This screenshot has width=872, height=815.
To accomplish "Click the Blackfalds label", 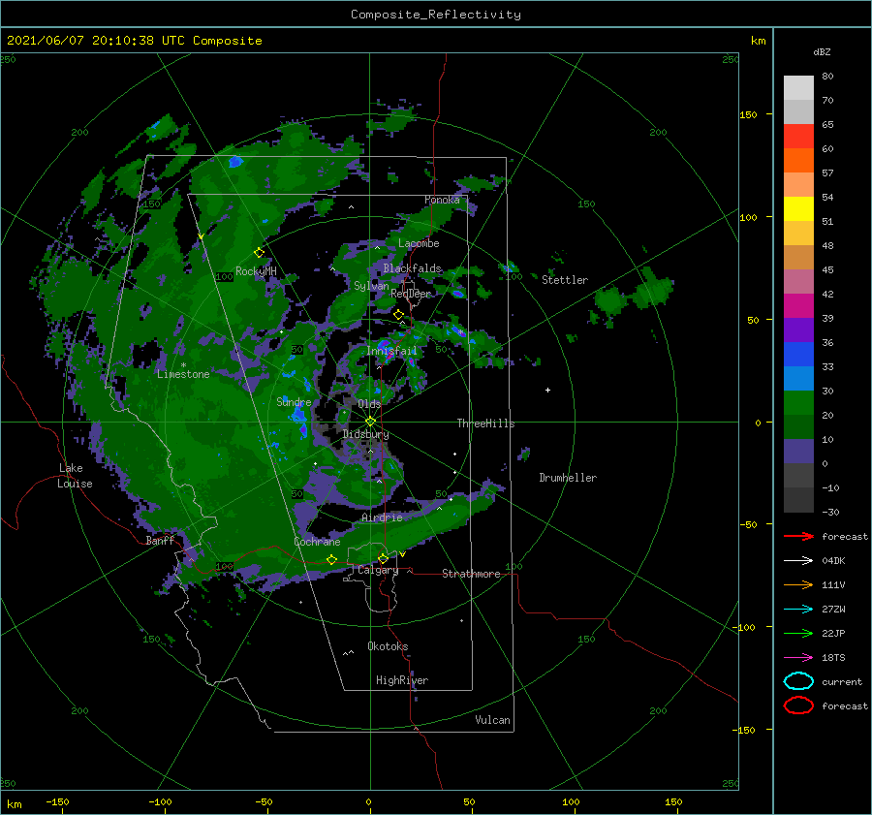I will point(412,268).
